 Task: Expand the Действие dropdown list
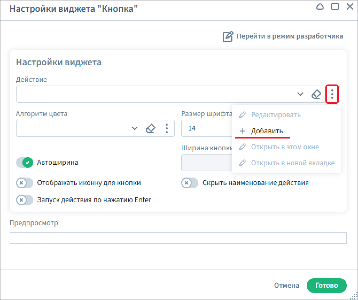click(x=300, y=94)
